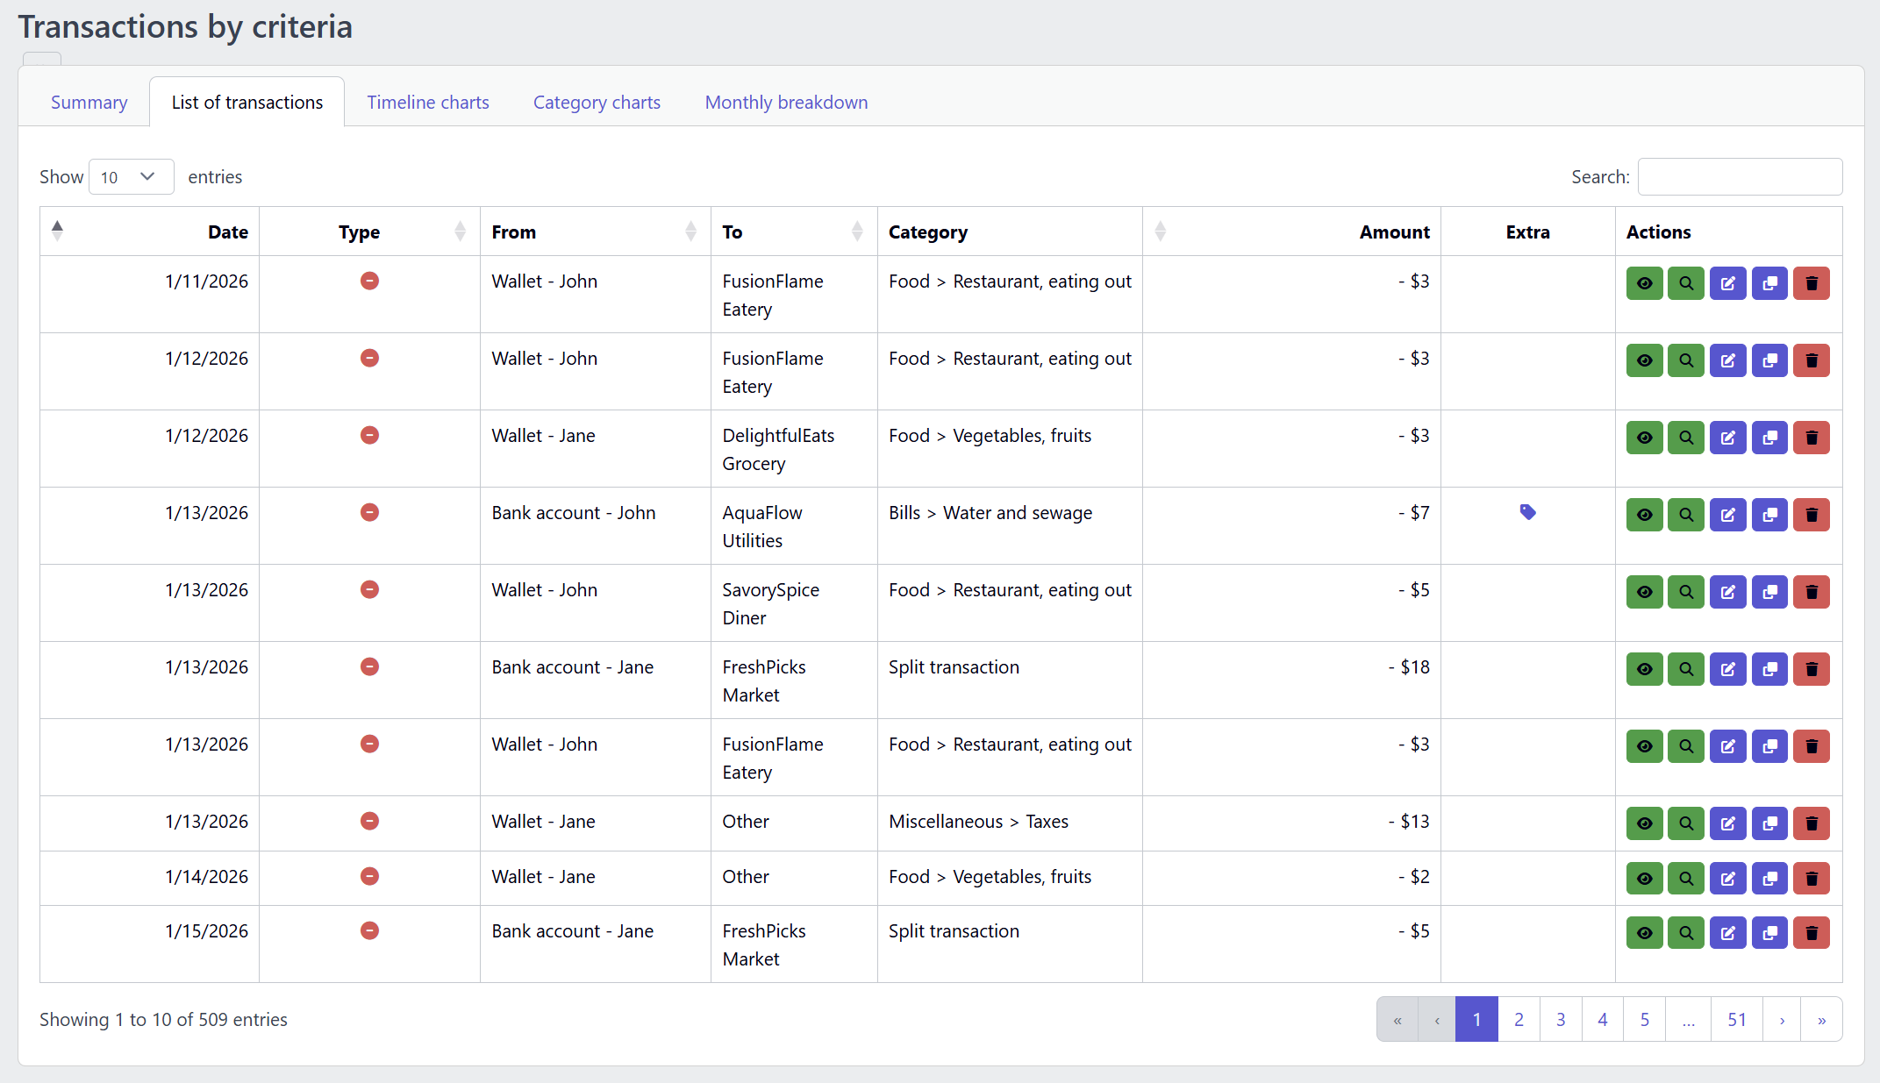This screenshot has width=1880, height=1083.
Task: Click expense type icon on 1/11/2026 row
Action: (x=369, y=281)
